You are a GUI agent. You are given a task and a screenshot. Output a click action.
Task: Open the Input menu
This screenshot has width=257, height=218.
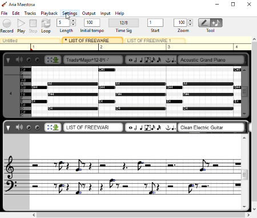pos(105,13)
